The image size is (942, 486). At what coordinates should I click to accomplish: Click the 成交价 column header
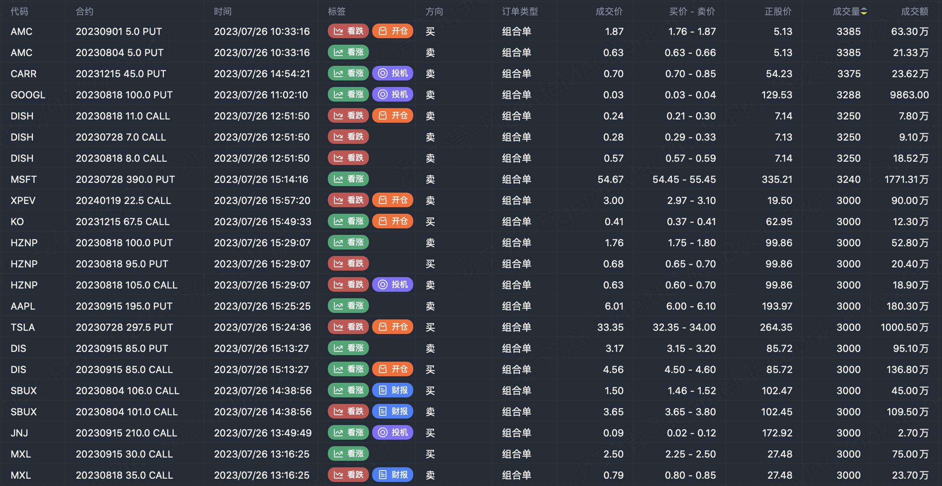point(609,12)
